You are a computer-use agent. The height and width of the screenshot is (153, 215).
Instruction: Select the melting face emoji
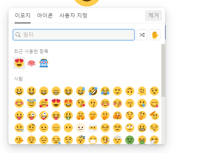[x=142, y=91]
